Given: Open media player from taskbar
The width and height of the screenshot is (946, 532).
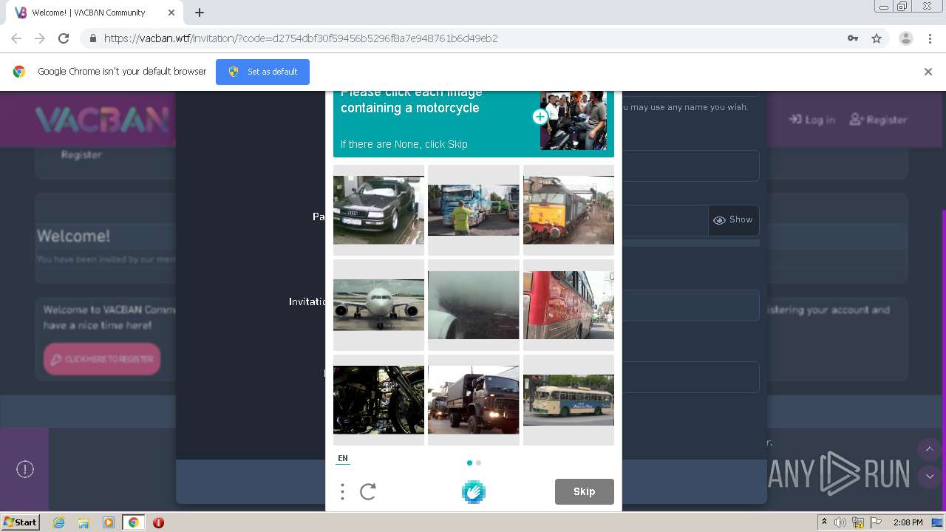Looking at the screenshot, I should click(109, 522).
